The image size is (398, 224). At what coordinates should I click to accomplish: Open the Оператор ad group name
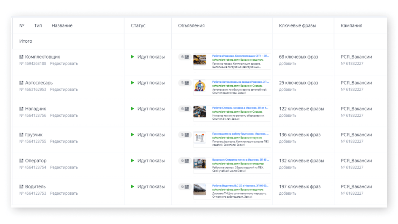pos(36,161)
